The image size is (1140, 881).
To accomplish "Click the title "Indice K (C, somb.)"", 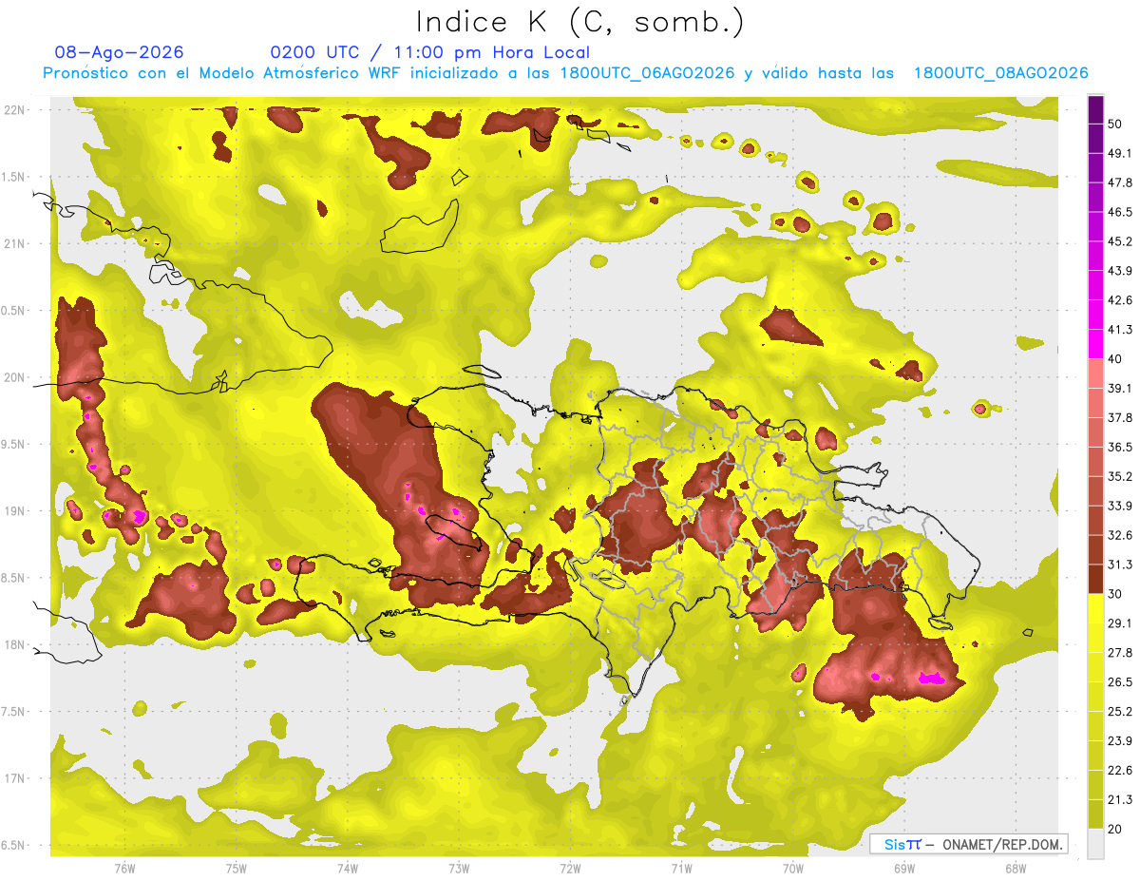I will (x=581, y=21).
